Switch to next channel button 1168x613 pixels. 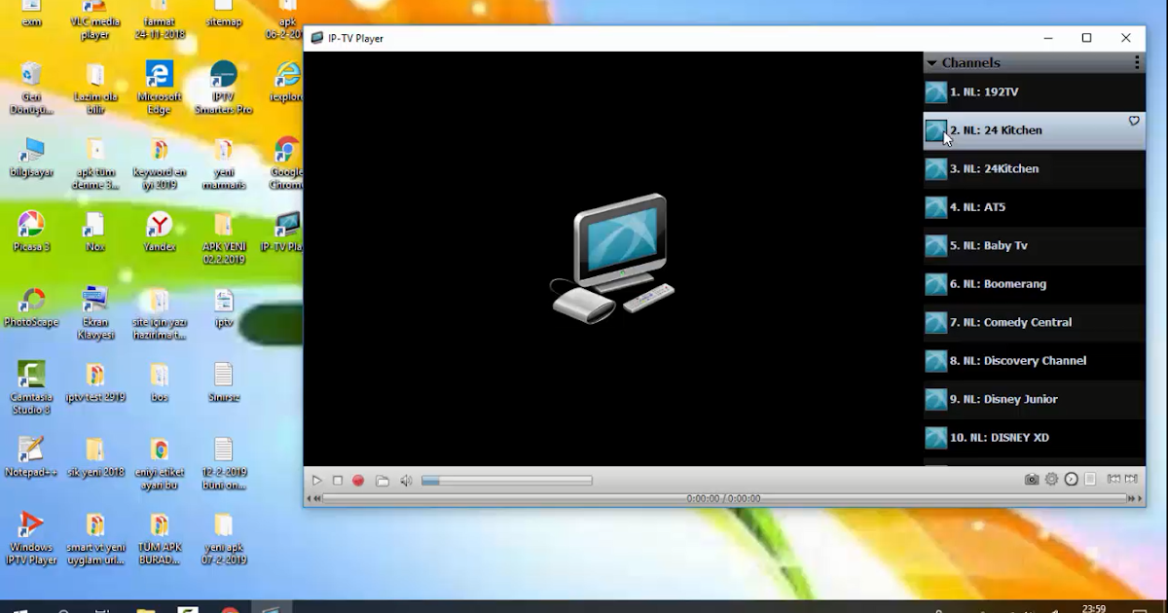1131,480
